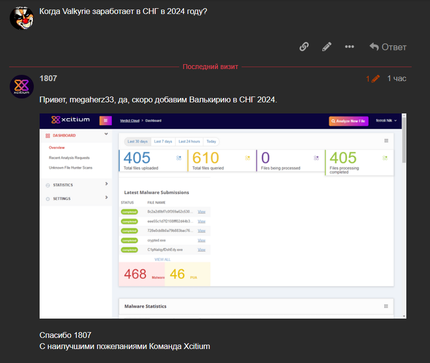Click the Analyze New File button
The image size is (430, 363).
tap(348, 121)
